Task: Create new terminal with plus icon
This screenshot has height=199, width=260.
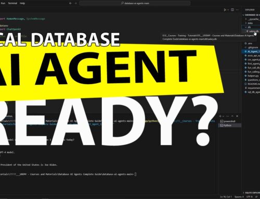Action: 220,116
